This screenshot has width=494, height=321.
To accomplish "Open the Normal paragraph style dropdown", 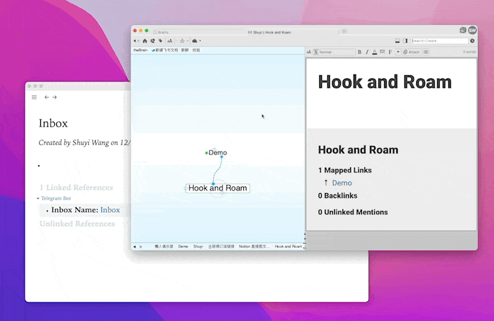I will click(x=334, y=52).
